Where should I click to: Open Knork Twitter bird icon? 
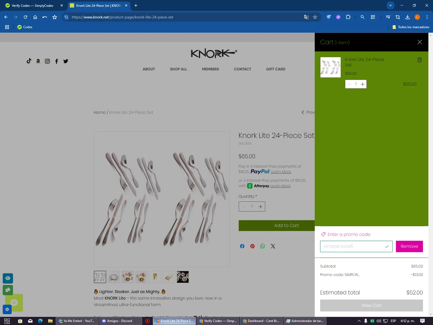pyautogui.click(x=66, y=61)
